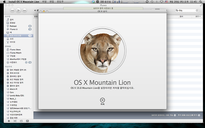Click the Time Machine menu bar icon

tap(152, 2)
